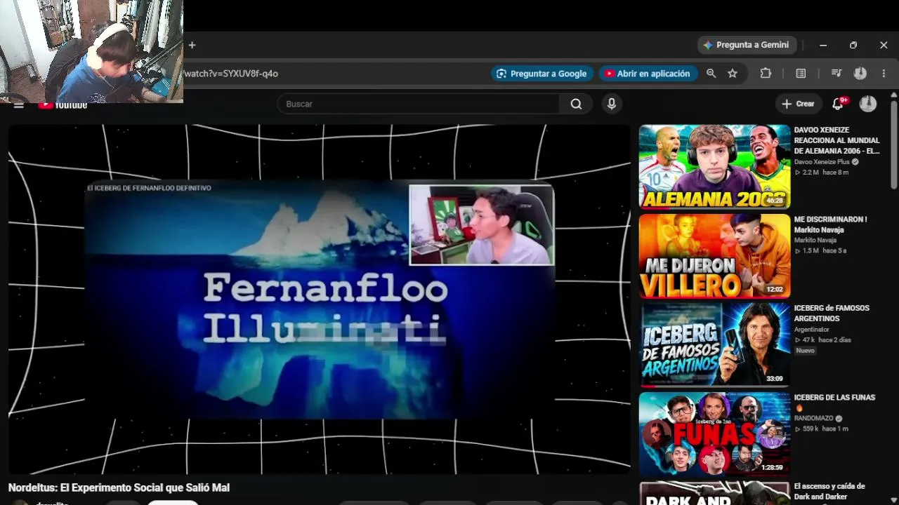Open the Chrome three-dot menu
The width and height of the screenshot is (899, 505).
pyautogui.click(x=884, y=74)
